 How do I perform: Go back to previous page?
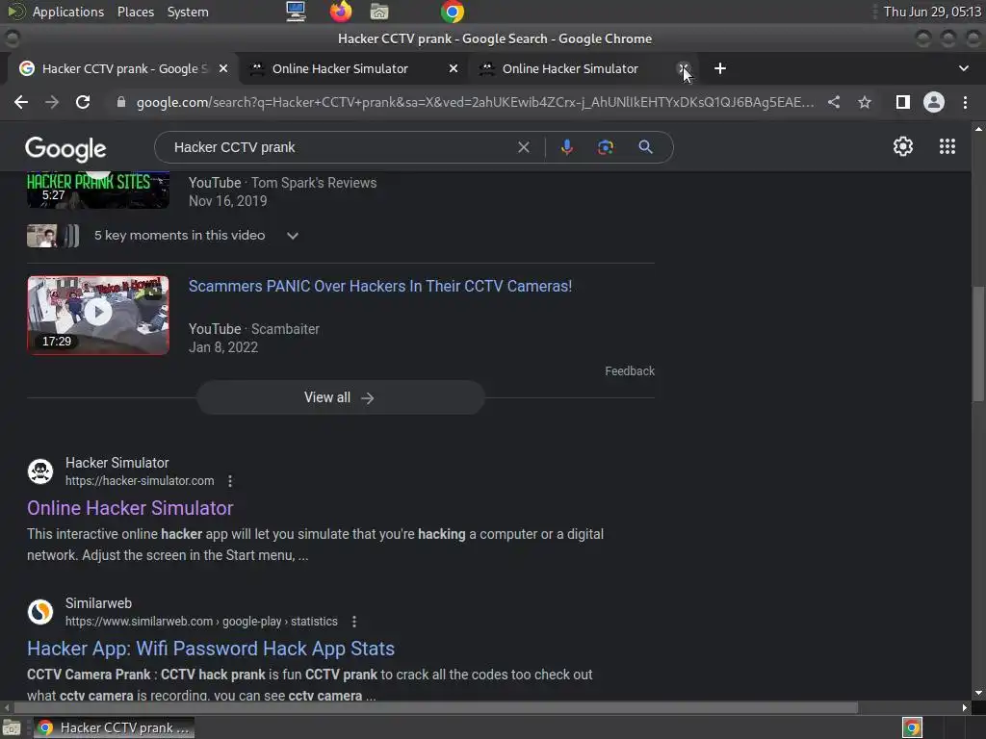tap(21, 102)
